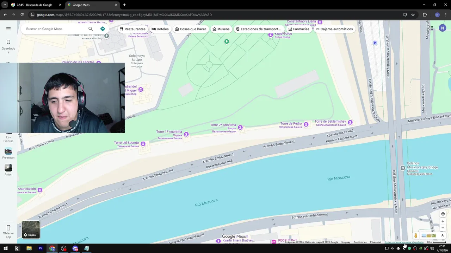The width and height of the screenshot is (451, 253).
Task: Select the Farmacias category chip
Action: [x=299, y=29]
